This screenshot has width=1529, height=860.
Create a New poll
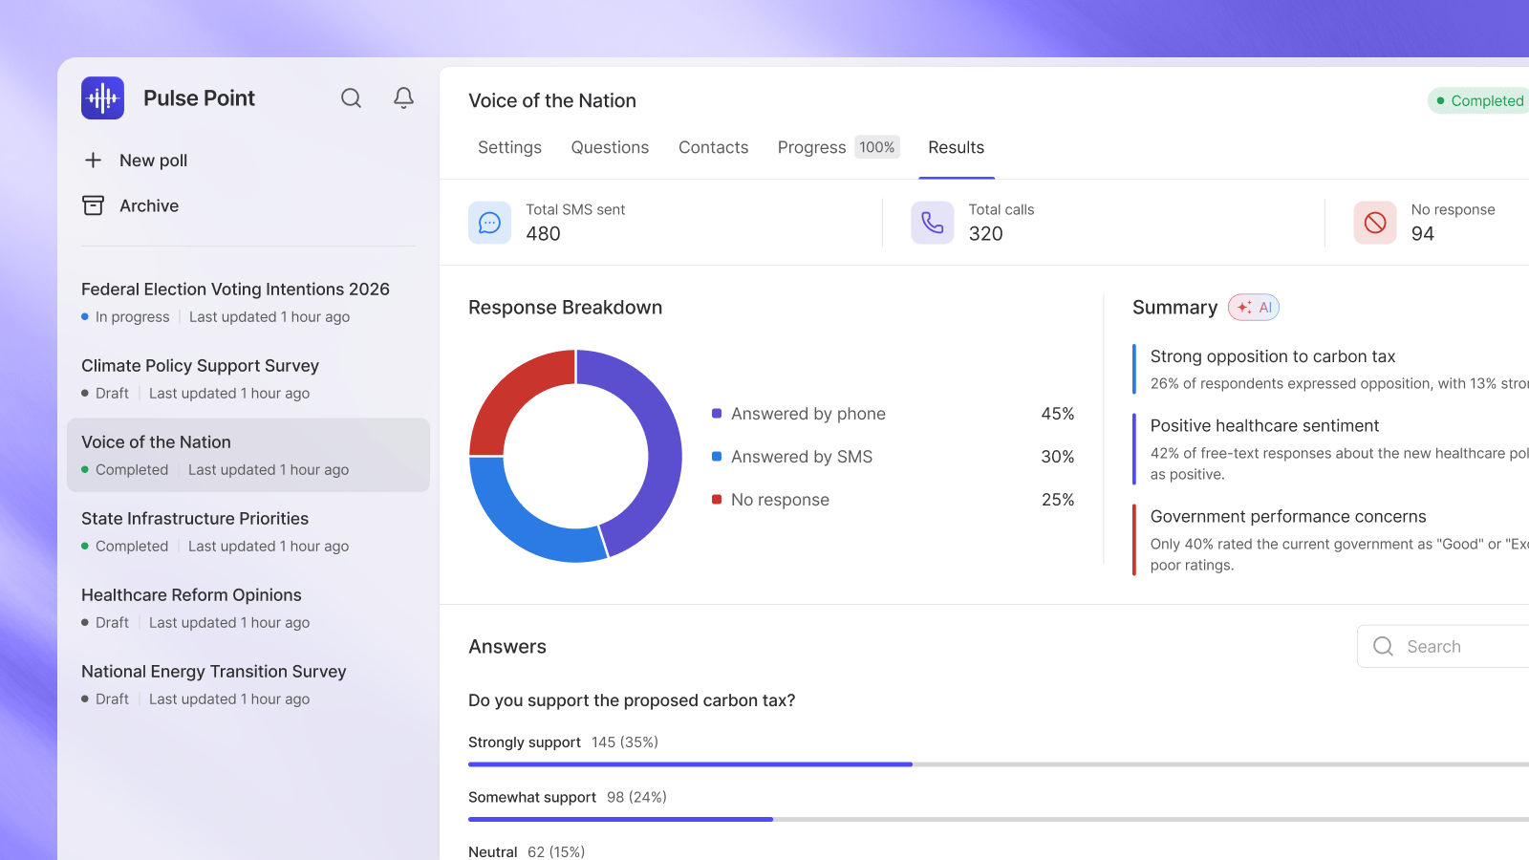pyautogui.click(x=153, y=160)
